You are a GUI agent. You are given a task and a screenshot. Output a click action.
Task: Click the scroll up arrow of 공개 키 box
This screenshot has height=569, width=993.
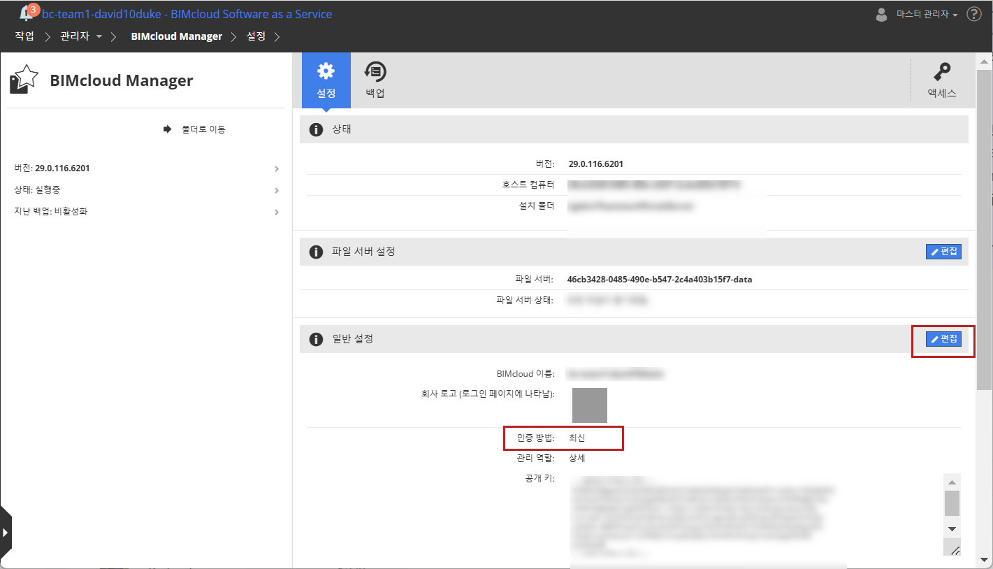pyautogui.click(x=952, y=482)
